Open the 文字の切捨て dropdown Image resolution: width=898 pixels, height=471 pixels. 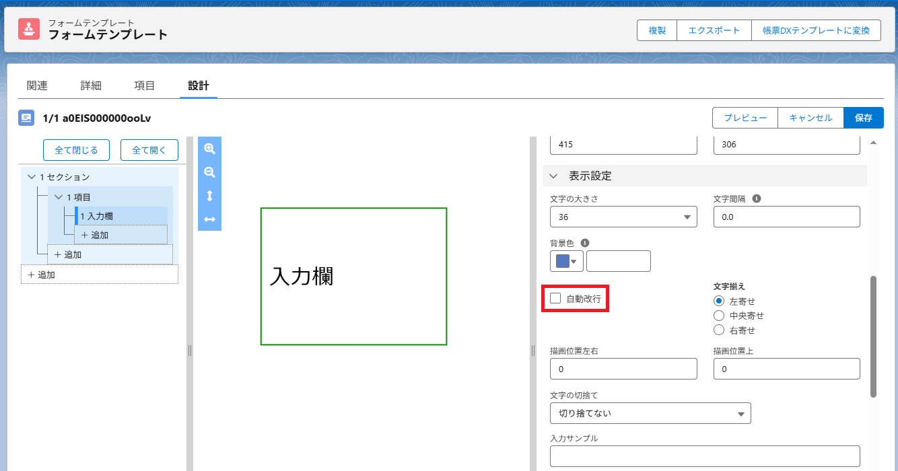coord(650,413)
